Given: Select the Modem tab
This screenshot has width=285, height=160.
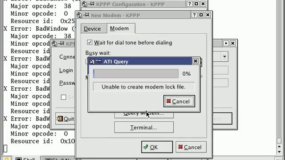Looking at the screenshot, I should point(121,28).
